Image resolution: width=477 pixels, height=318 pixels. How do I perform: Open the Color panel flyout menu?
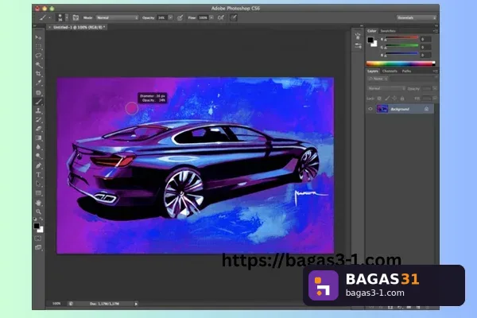436,31
